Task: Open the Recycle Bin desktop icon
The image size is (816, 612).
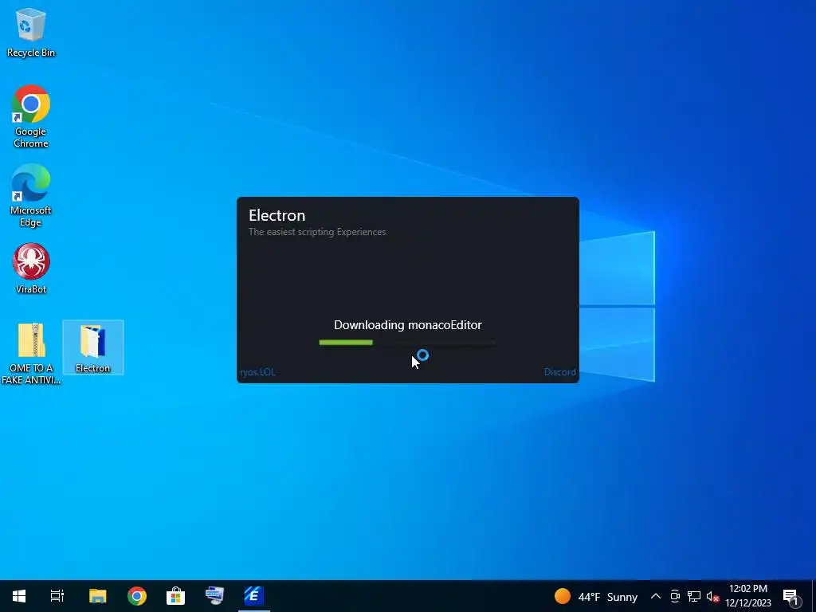Action: point(31,32)
